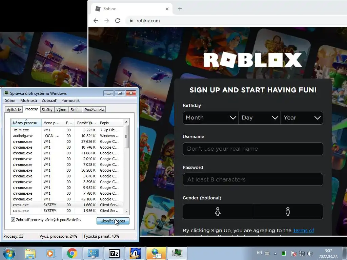The image size is (347, 260).
Task: Click the Roblox logo on the page
Action: coord(253,60)
